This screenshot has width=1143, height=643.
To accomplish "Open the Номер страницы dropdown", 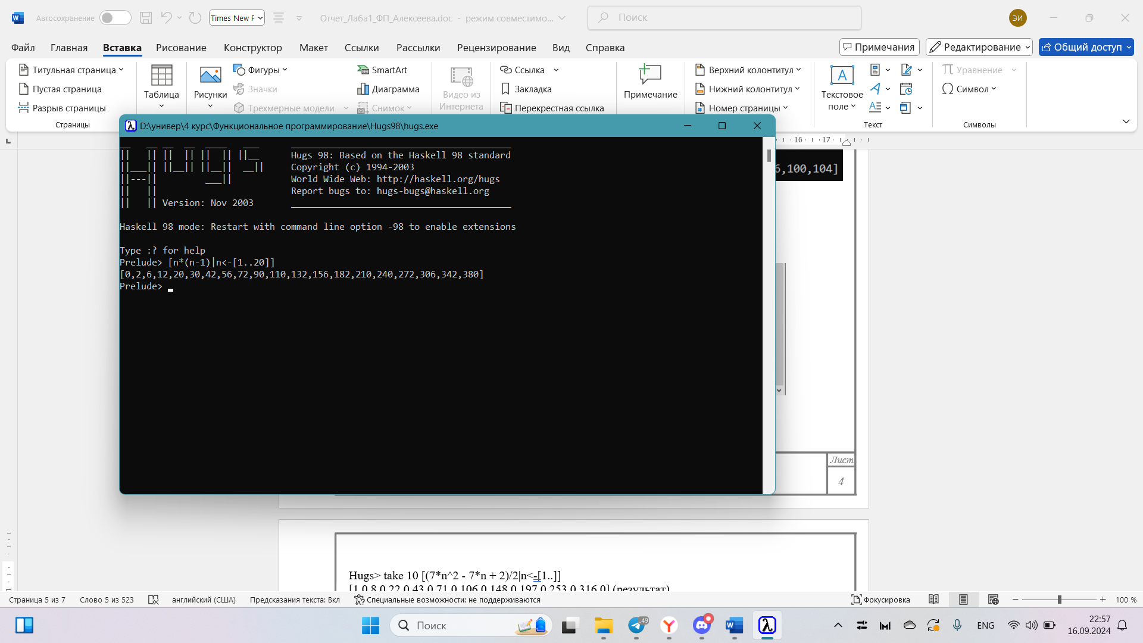I will coord(742,108).
